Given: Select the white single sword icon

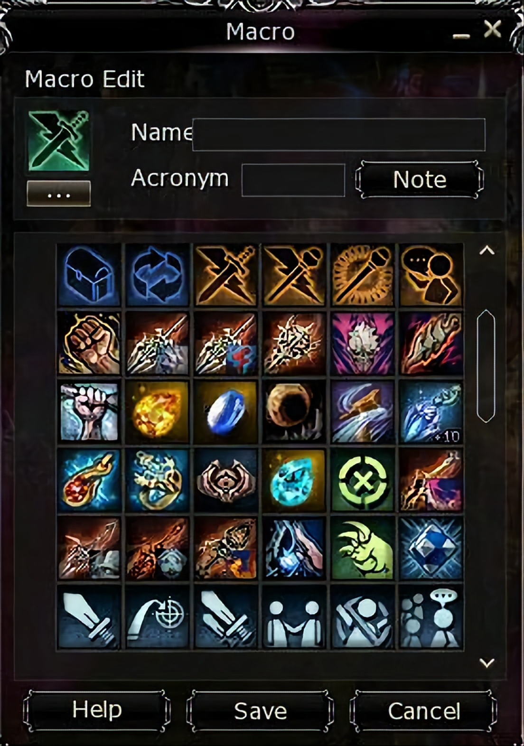Looking at the screenshot, I should coord(89,616).
